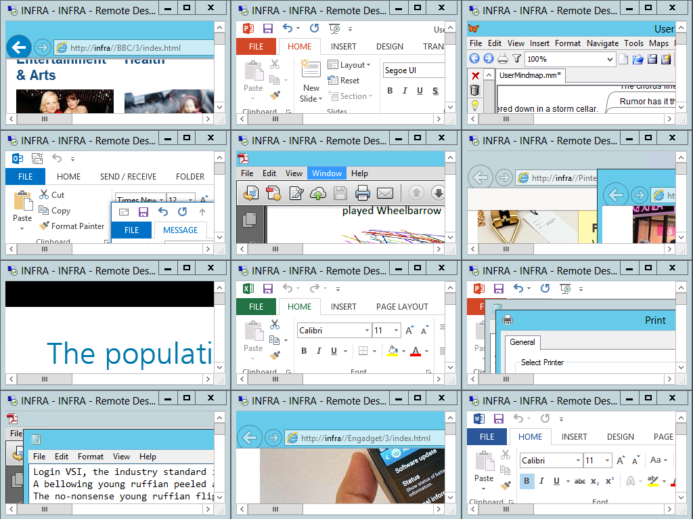This screenshot has height=519, width=693.
Task: Click the Reset button in PowerPoint's Slides group
Action: tap(344, 80)
